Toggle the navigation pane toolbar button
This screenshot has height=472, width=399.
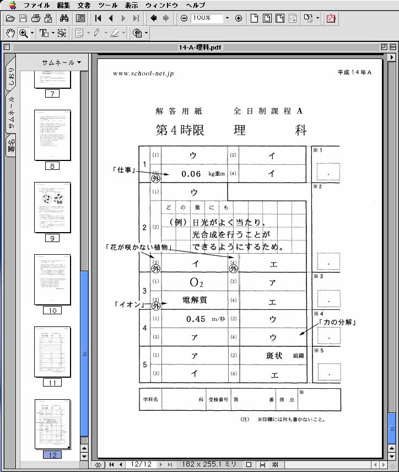pyautogui.click(x=80, y=18)
